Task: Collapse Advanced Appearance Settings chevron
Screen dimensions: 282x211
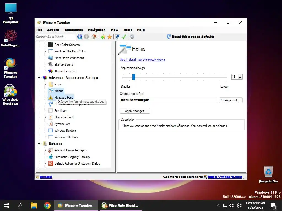Action: tap(39, 78)
